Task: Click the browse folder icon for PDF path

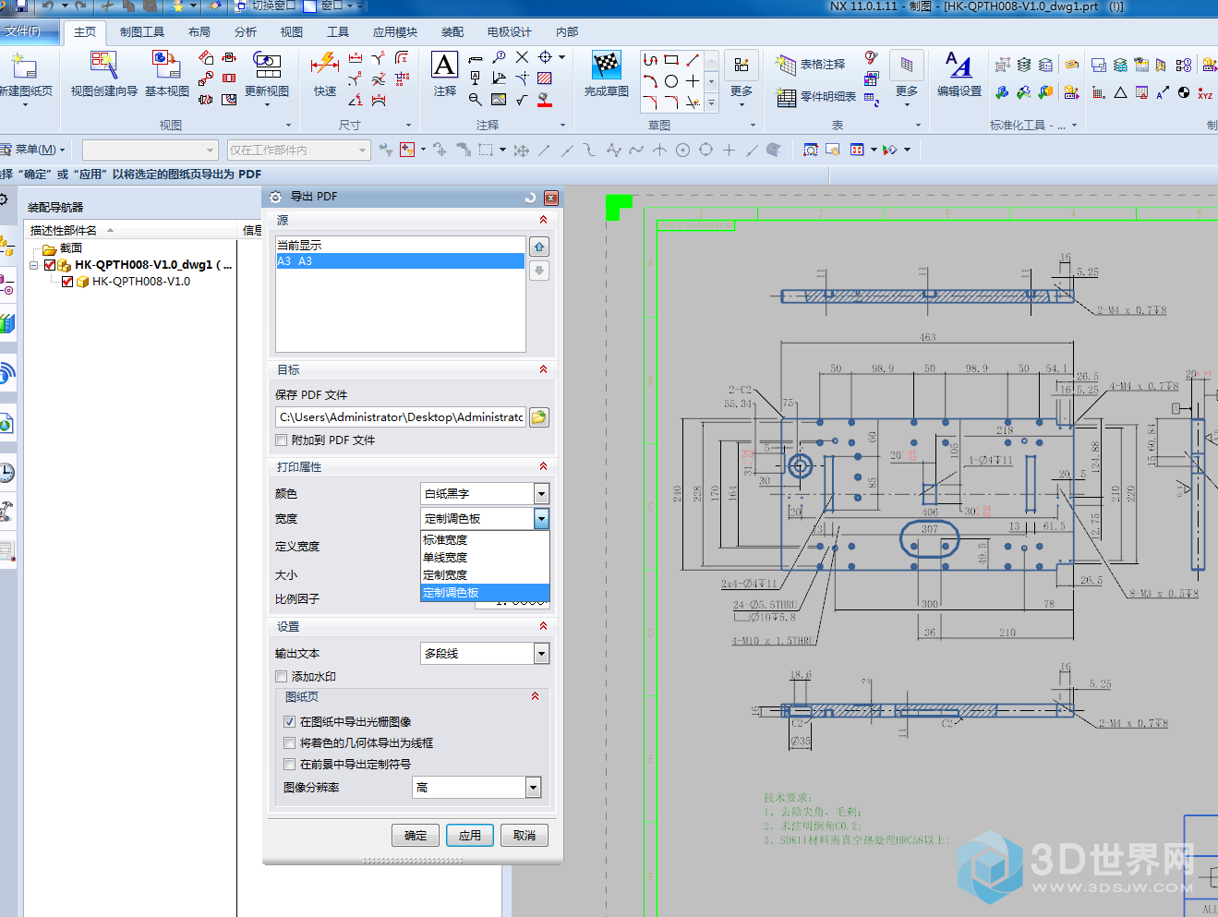Action: [539, 417]
